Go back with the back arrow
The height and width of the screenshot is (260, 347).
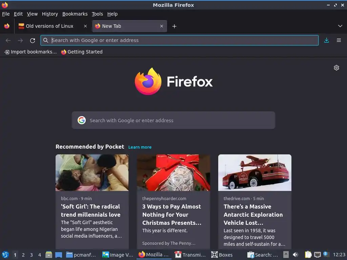click(x=8, y=41)
